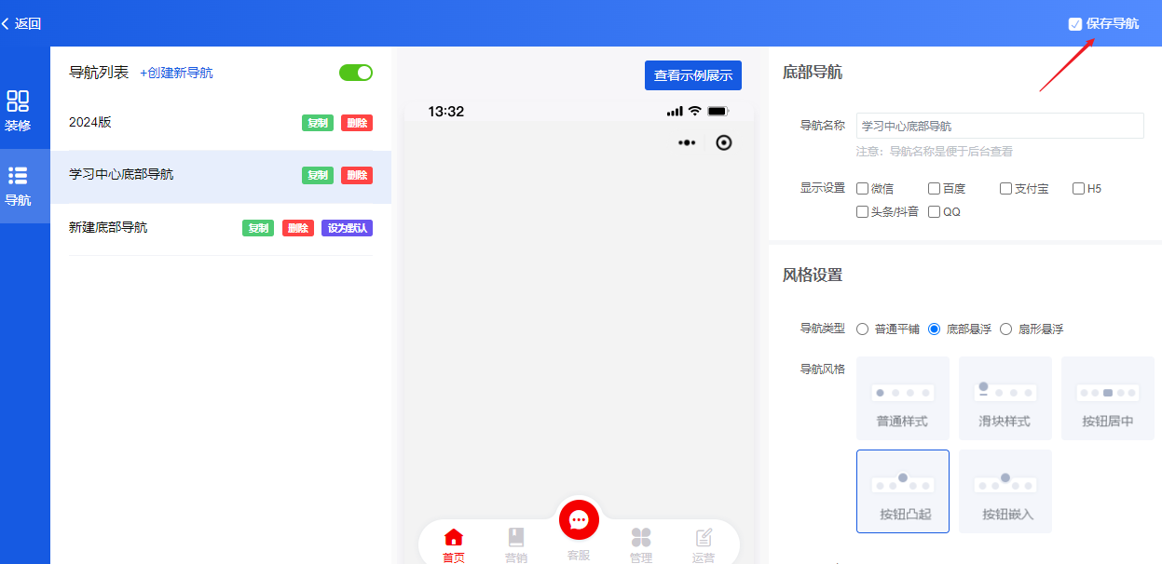This screenshot has height=564, width=1162.
Task: Enable the 微信 display checkbox
Action: 862,188
